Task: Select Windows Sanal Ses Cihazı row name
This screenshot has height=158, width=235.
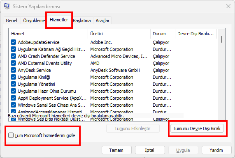Action: pos(51,105)
